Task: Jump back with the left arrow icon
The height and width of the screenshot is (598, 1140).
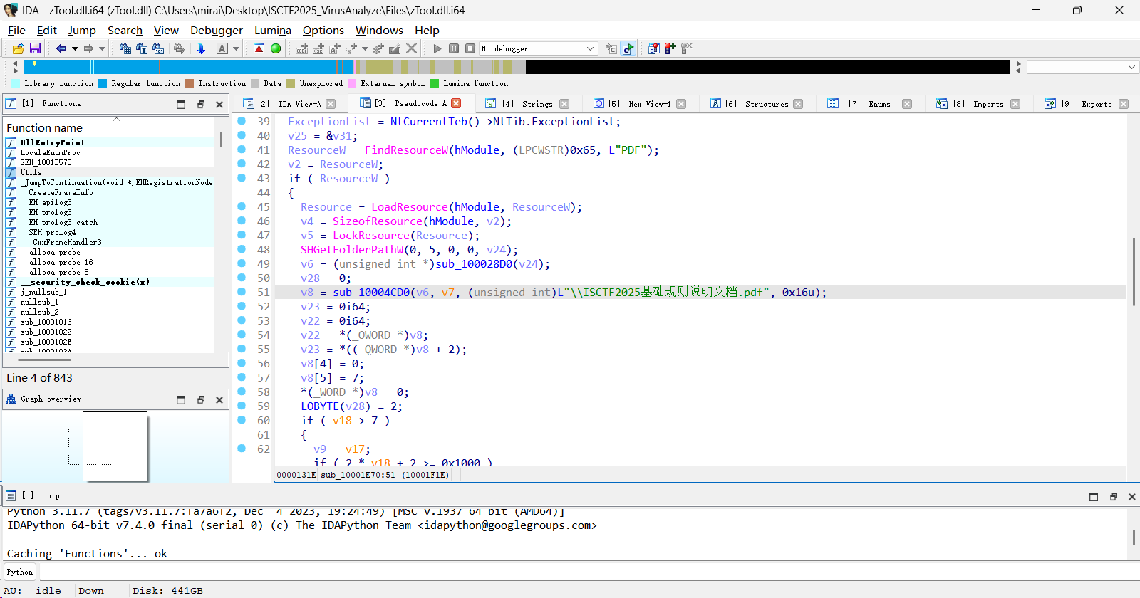Action: pos(61,48)
